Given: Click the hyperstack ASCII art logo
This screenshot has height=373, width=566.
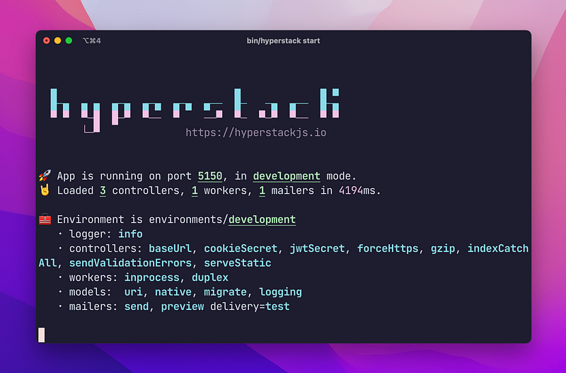Looking at the screenshot, I should 195,110.
